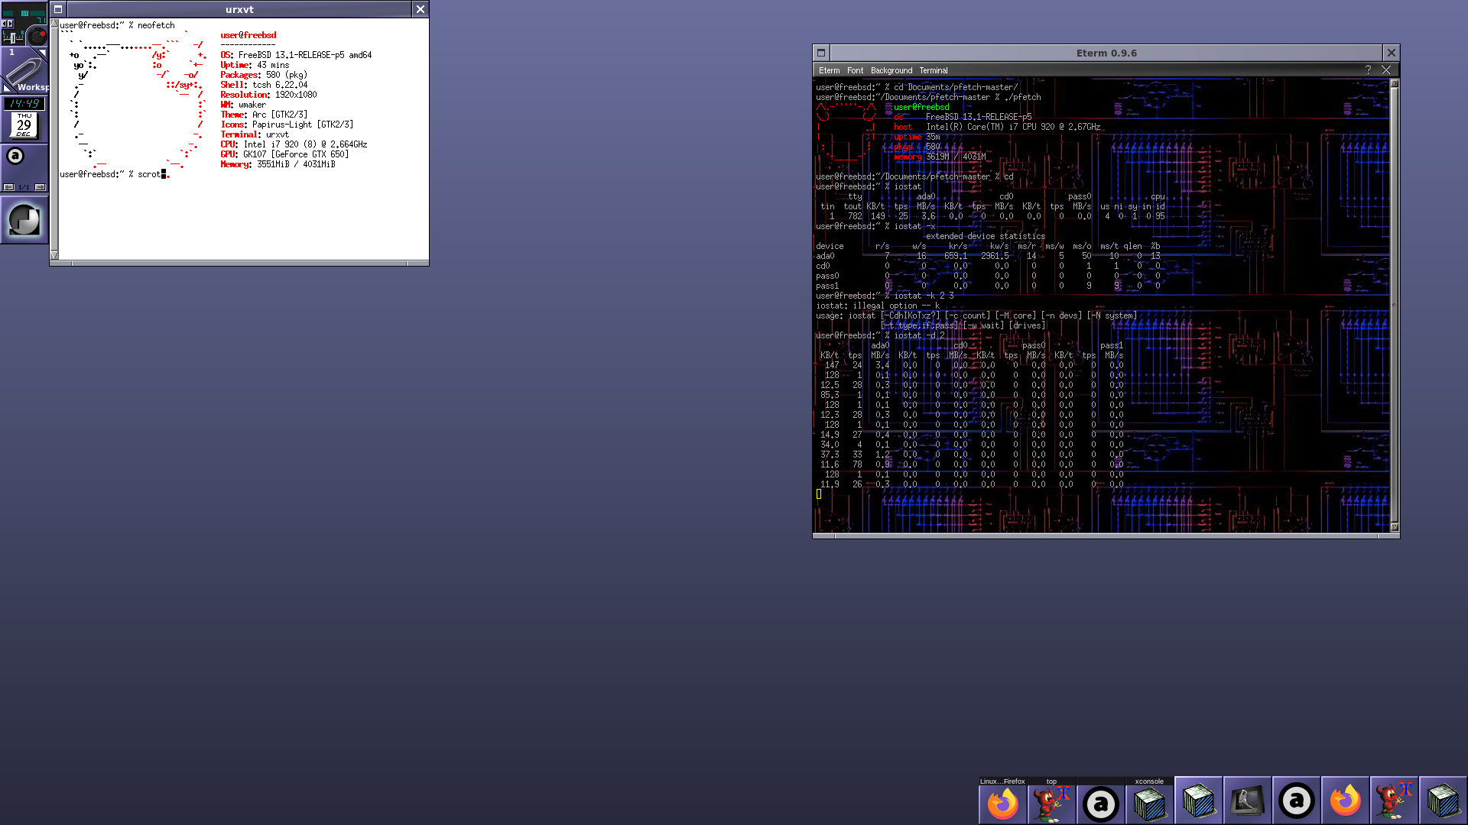This screenshot has width=1468, height=825.
Task: Click the Eterm 0.9.6 title text
Action: 1106,53
